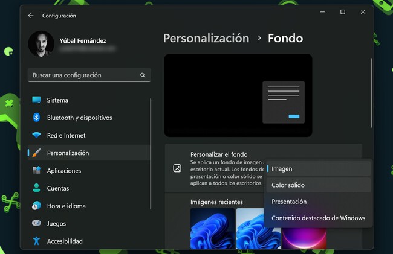Screen dimensions: 393x254
Task: Choose Color sólido option
Action: [288, 185]
